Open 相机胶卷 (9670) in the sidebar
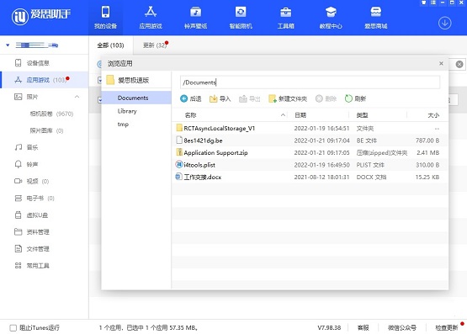The image size is (467, 334). [x=51, y=114]
